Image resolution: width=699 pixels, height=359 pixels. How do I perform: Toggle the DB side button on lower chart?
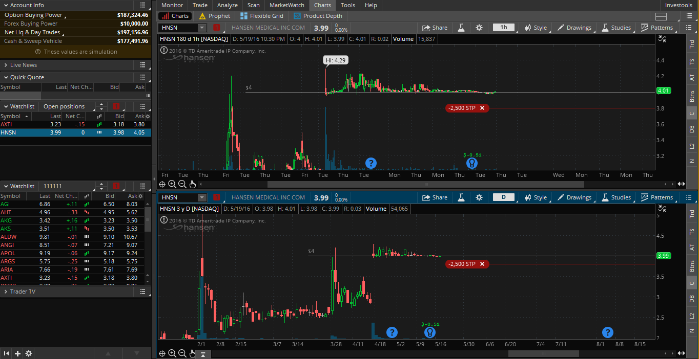click(x=692, y=299)
